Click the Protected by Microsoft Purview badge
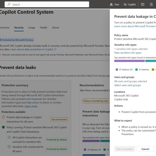The width and height of the screenshot is (156, 156). coord(17,40)
